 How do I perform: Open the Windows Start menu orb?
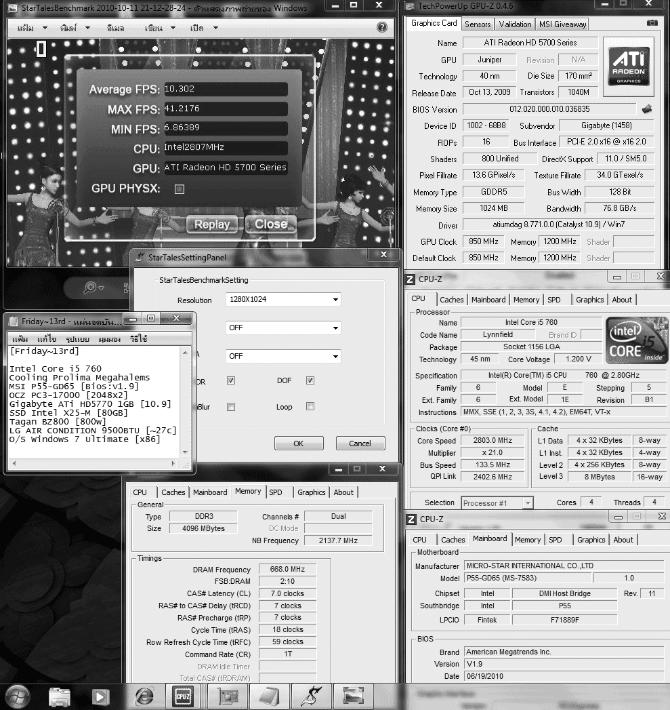(17, 696)
